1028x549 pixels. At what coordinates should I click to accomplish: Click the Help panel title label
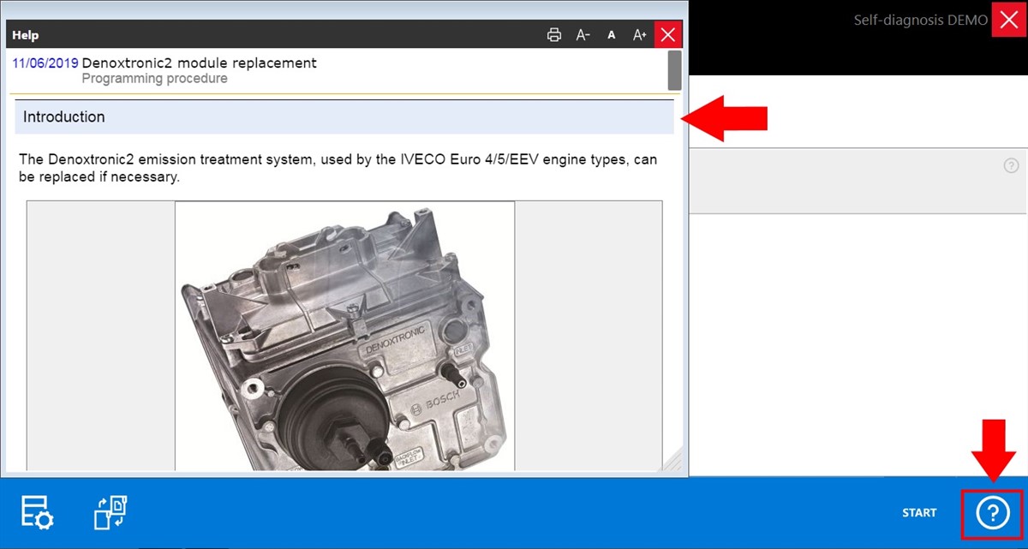[25, 35]
